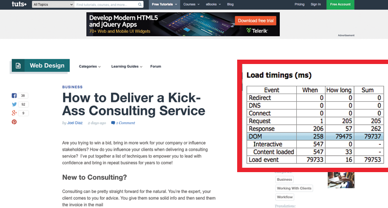The height and width of the screenshot is (208, 388).
Task: Click the Request row label
Action: 259,121
